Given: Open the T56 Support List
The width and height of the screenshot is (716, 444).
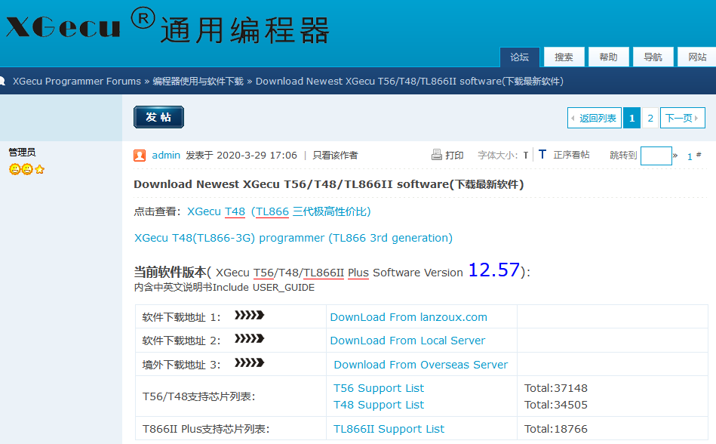Looking at the screenshot, I should [x=379, y=388].
